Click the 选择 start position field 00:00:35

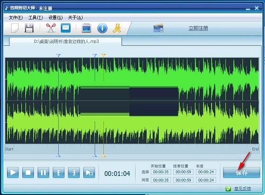tap(161, 172)
